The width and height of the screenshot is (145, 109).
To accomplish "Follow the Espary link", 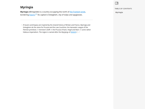I will click(x=32, y=15).
